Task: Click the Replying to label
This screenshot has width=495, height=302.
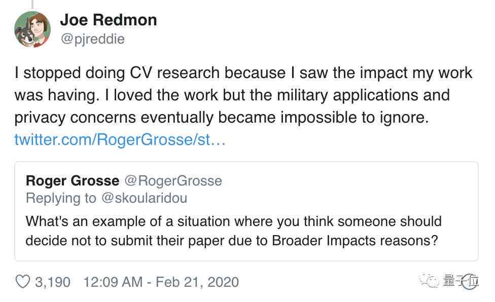Action: 61,198
